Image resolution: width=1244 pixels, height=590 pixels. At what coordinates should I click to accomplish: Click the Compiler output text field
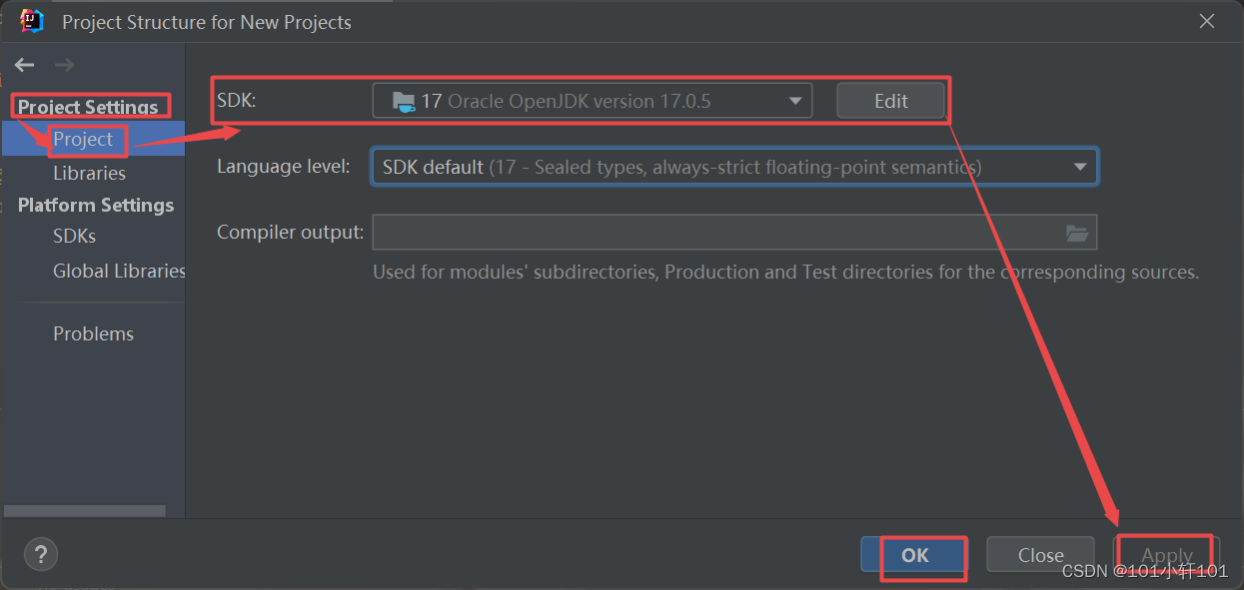pos(714,233)
